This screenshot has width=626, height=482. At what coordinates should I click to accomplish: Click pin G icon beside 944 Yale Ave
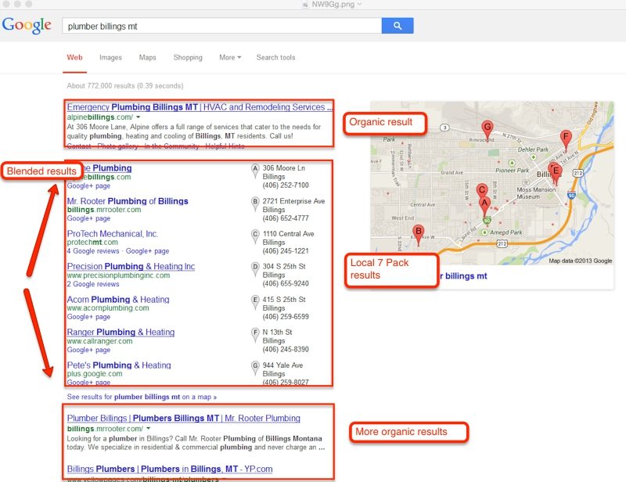pos(255,368)
